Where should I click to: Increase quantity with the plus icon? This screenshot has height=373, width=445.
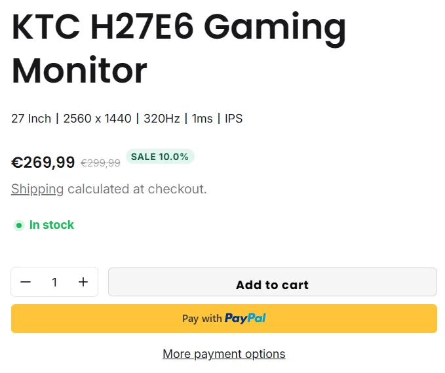point(83,282)
